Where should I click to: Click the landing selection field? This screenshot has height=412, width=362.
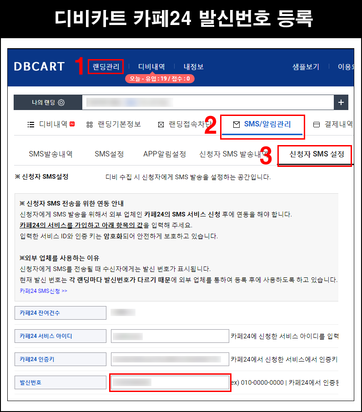point(208,103)
